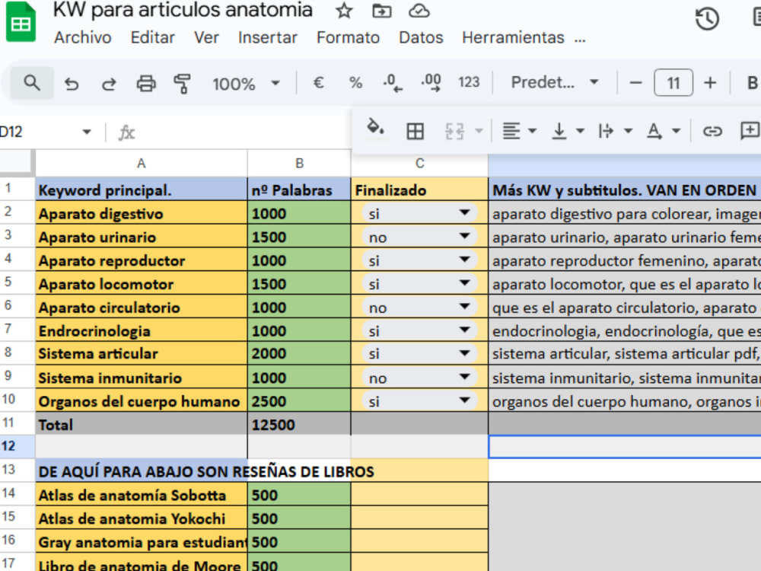The height and width of the screenshot is (571, 761).
Task: Open horizontal align options
Action: click(x=518, y=131)
